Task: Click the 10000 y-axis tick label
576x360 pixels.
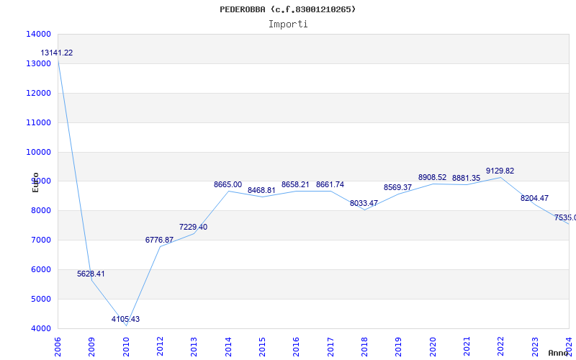Action: pos(38,153)
